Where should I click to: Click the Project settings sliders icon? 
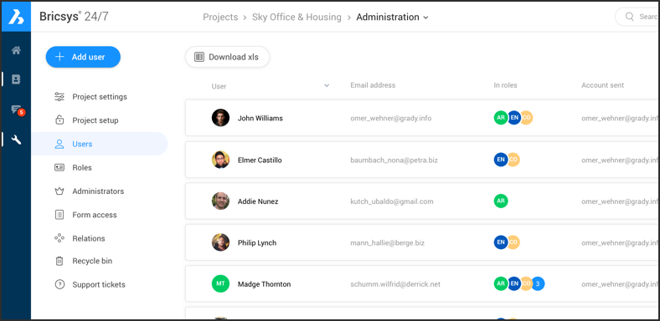(x=59, y=97)
